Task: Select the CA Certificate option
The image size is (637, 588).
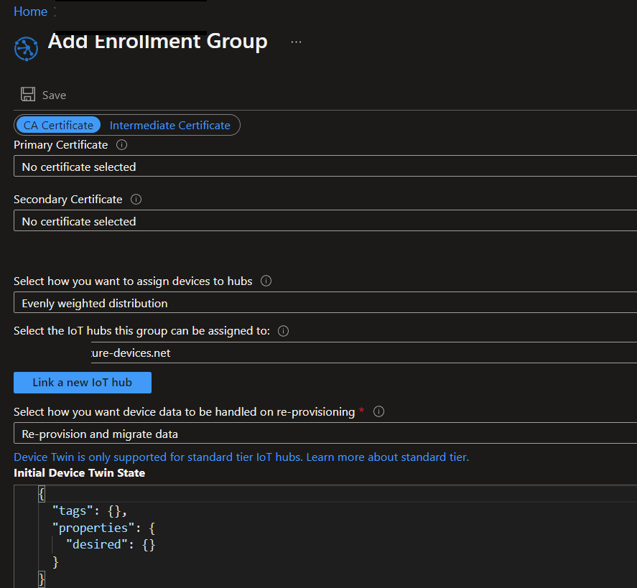Action: [x=57, y=124]
